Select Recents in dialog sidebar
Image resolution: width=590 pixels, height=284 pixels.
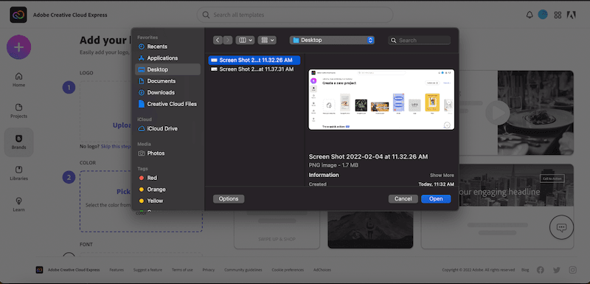(x=167, y=46)
